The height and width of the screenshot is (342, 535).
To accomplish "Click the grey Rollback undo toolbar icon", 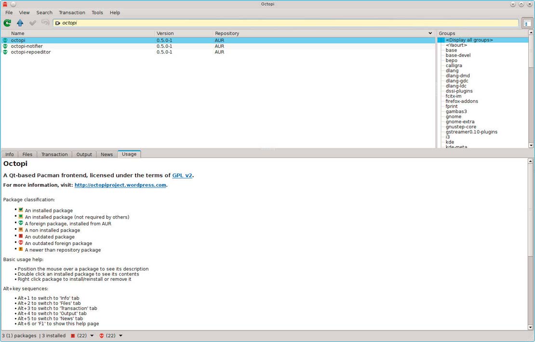I will pyautogui.click(x=45, y=23).
